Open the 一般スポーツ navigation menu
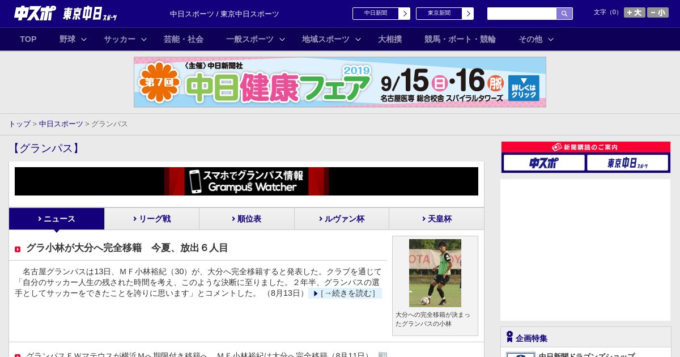 coord(250,39)
